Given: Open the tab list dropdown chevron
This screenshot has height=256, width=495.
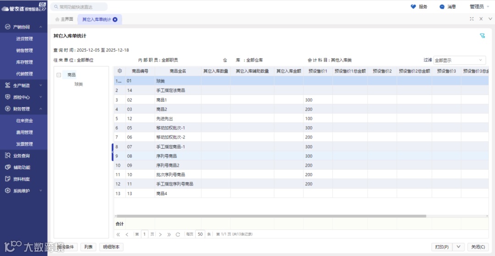Looking at the screenshot, I should (x=490, y=19).
